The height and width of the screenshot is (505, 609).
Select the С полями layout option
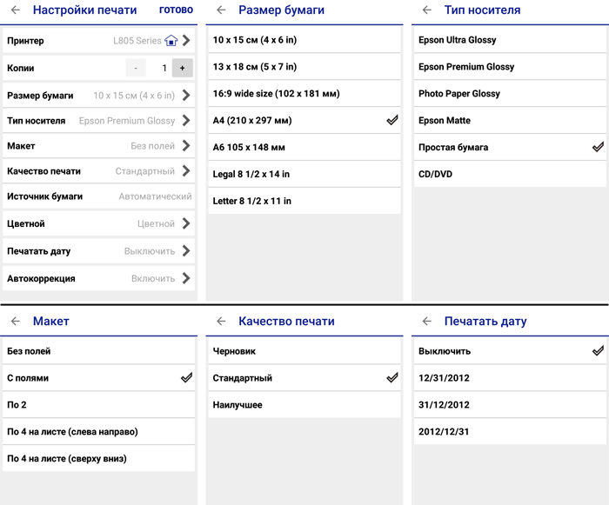tap(98, 378)
